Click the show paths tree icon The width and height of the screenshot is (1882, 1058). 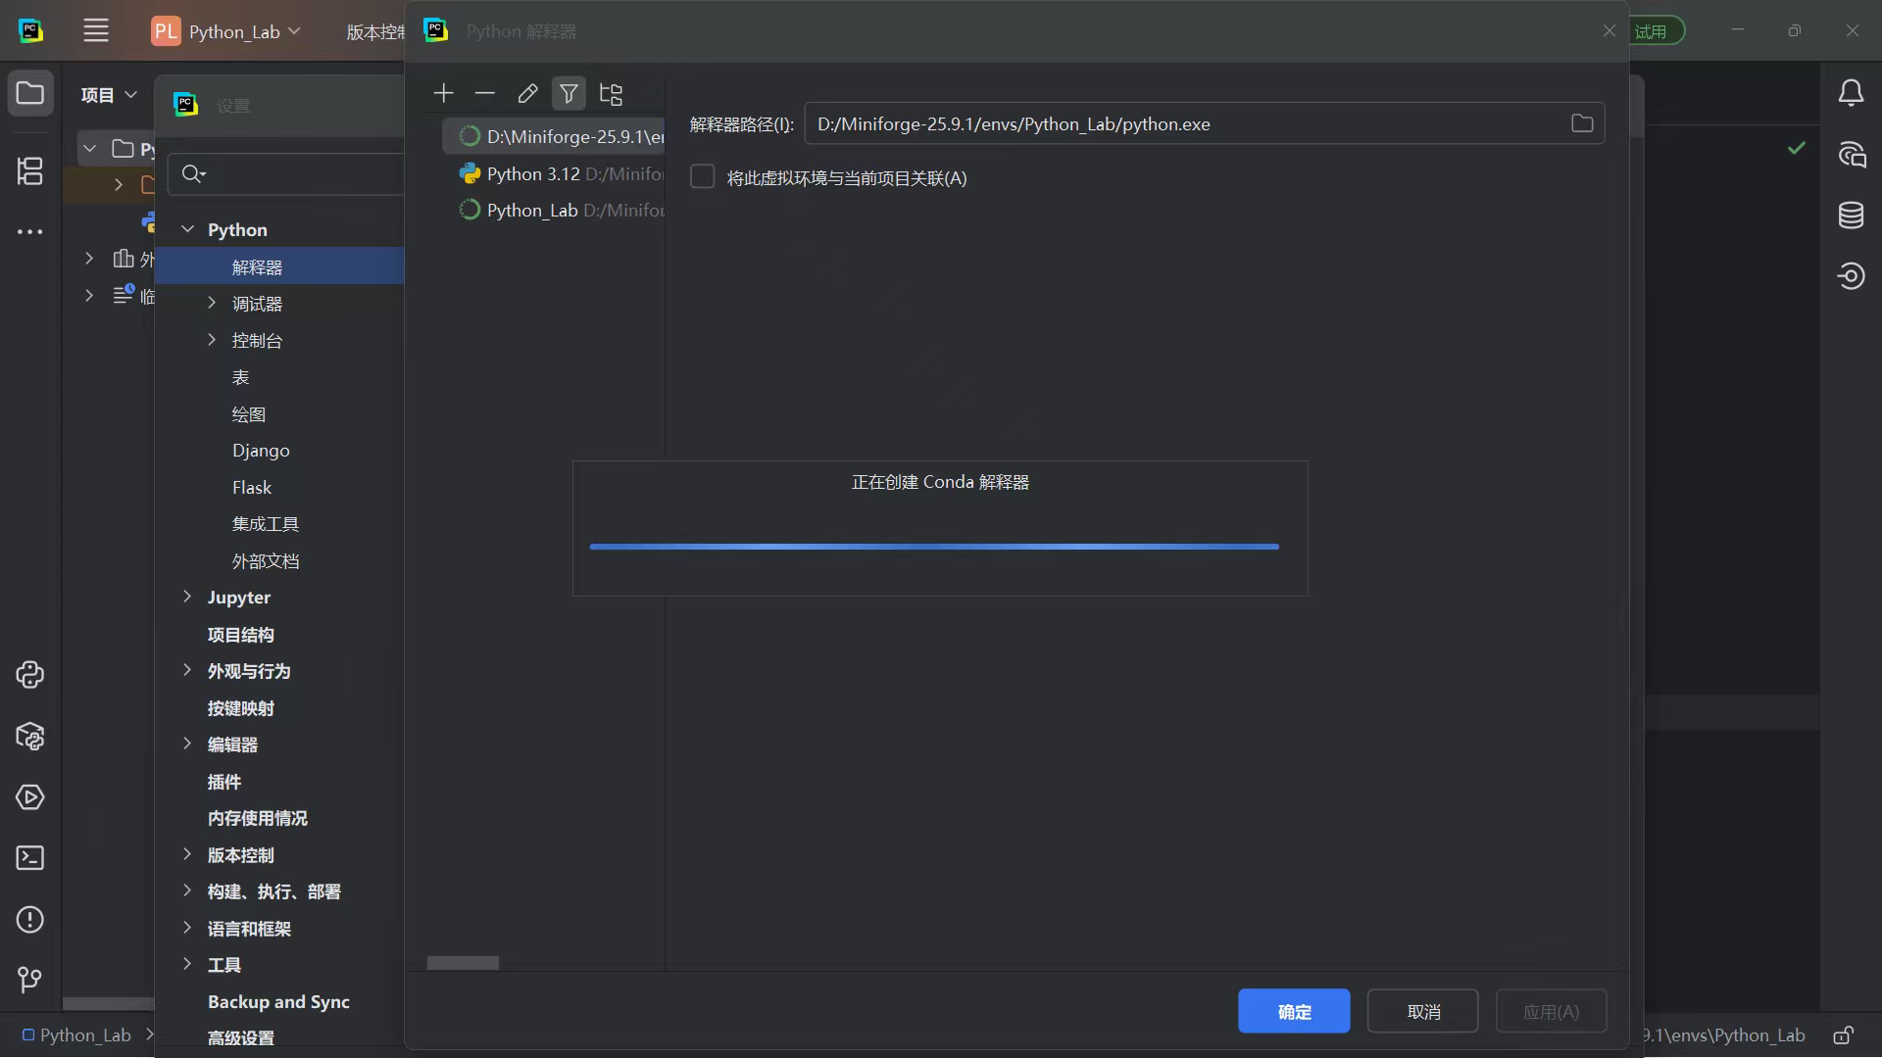click(611, 94)
